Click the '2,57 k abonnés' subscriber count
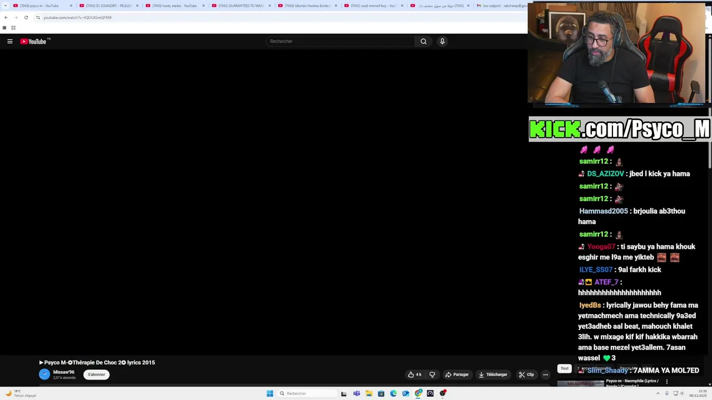The height and width of the screenshot is (400, 712). pyautogui.click(x=65, y=378)
